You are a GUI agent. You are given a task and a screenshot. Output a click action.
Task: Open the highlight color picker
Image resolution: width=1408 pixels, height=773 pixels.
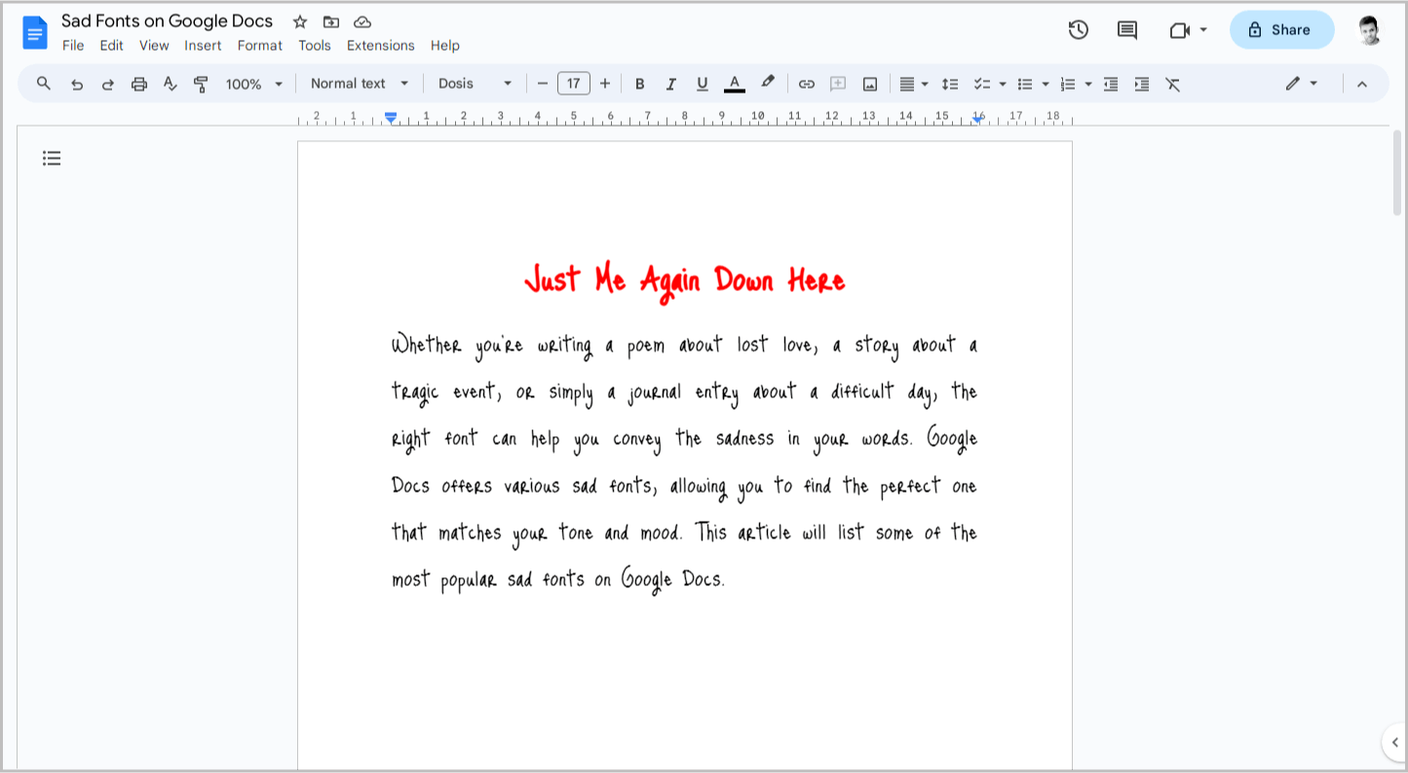[x=768, y=84]
